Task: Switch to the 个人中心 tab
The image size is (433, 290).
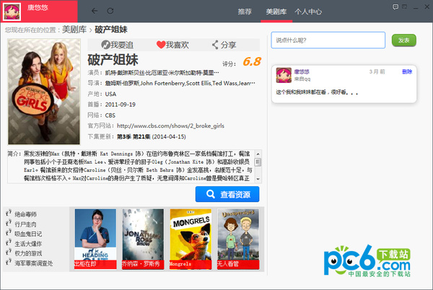Action: [x=309, y=12]
